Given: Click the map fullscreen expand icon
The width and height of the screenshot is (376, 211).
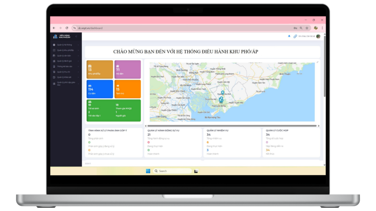Looking at the screenshot, I should point(318,62).
